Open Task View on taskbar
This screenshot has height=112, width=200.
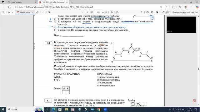pos(47,109)
